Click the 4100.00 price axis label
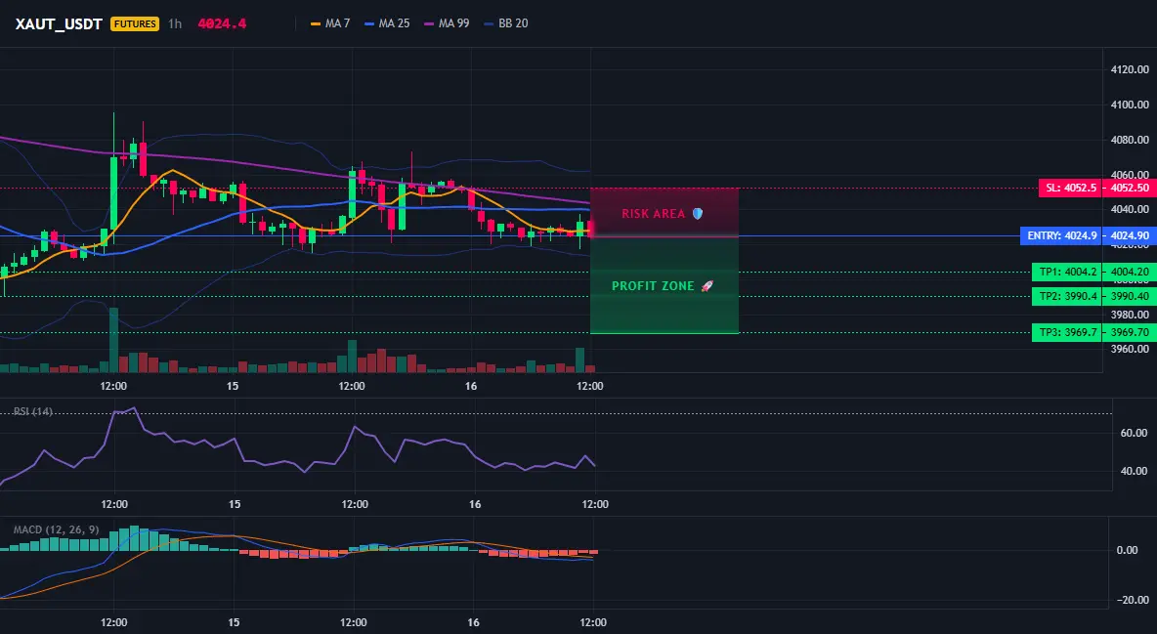Viewport: 1157px width, 634px height. click(x=1130, y=105)
